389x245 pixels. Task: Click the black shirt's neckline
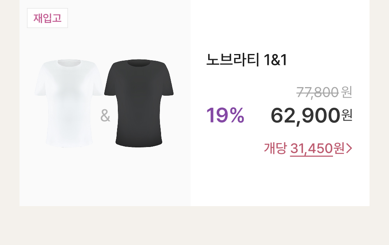tap(139, 63)
